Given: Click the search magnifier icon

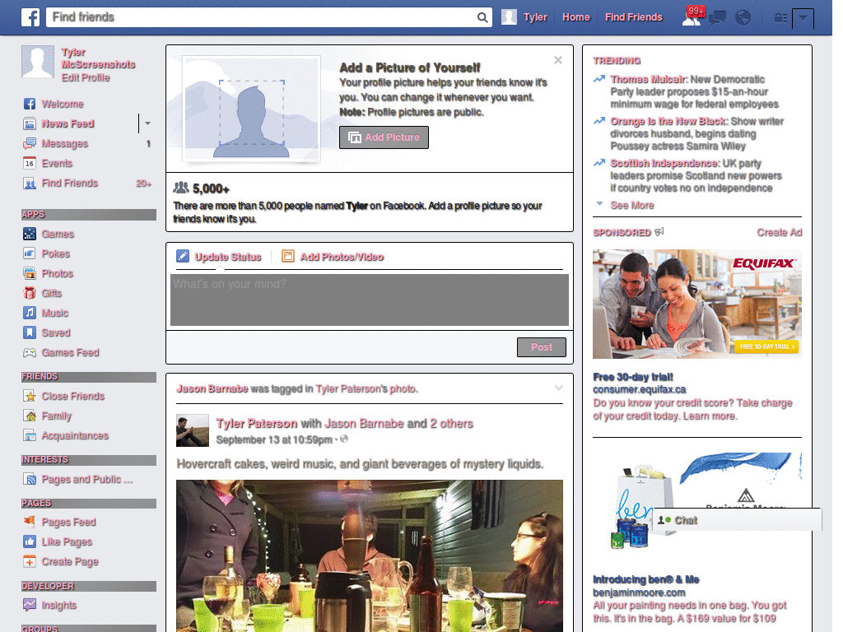Looking at the screenshot, I should [482, 18].
